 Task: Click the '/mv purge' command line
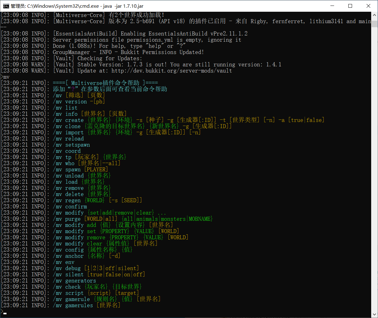(x=107, y=219)
